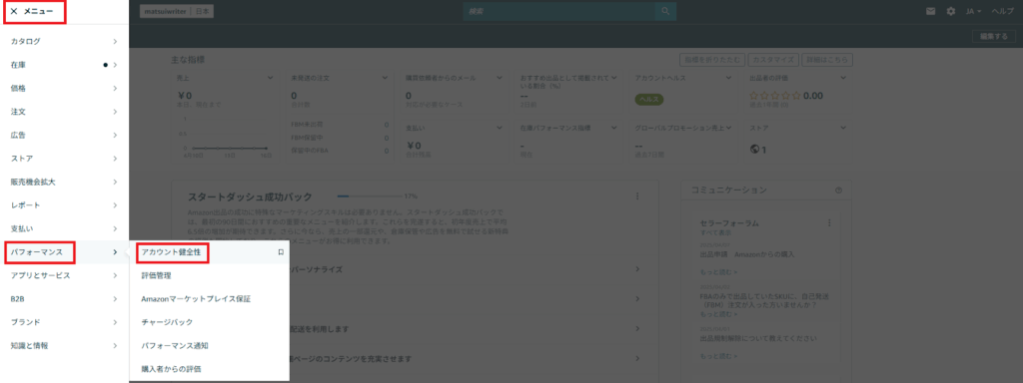Image resolution: width=1023 pixels, height=383 pixels.
Task: Expand the 出品者の評価 card dropdown
Action: [x=843, y=78]
